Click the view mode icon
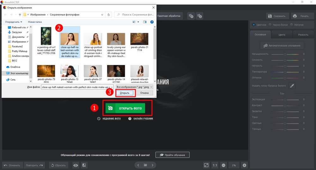The image size is (316, 170). (134, 22)
